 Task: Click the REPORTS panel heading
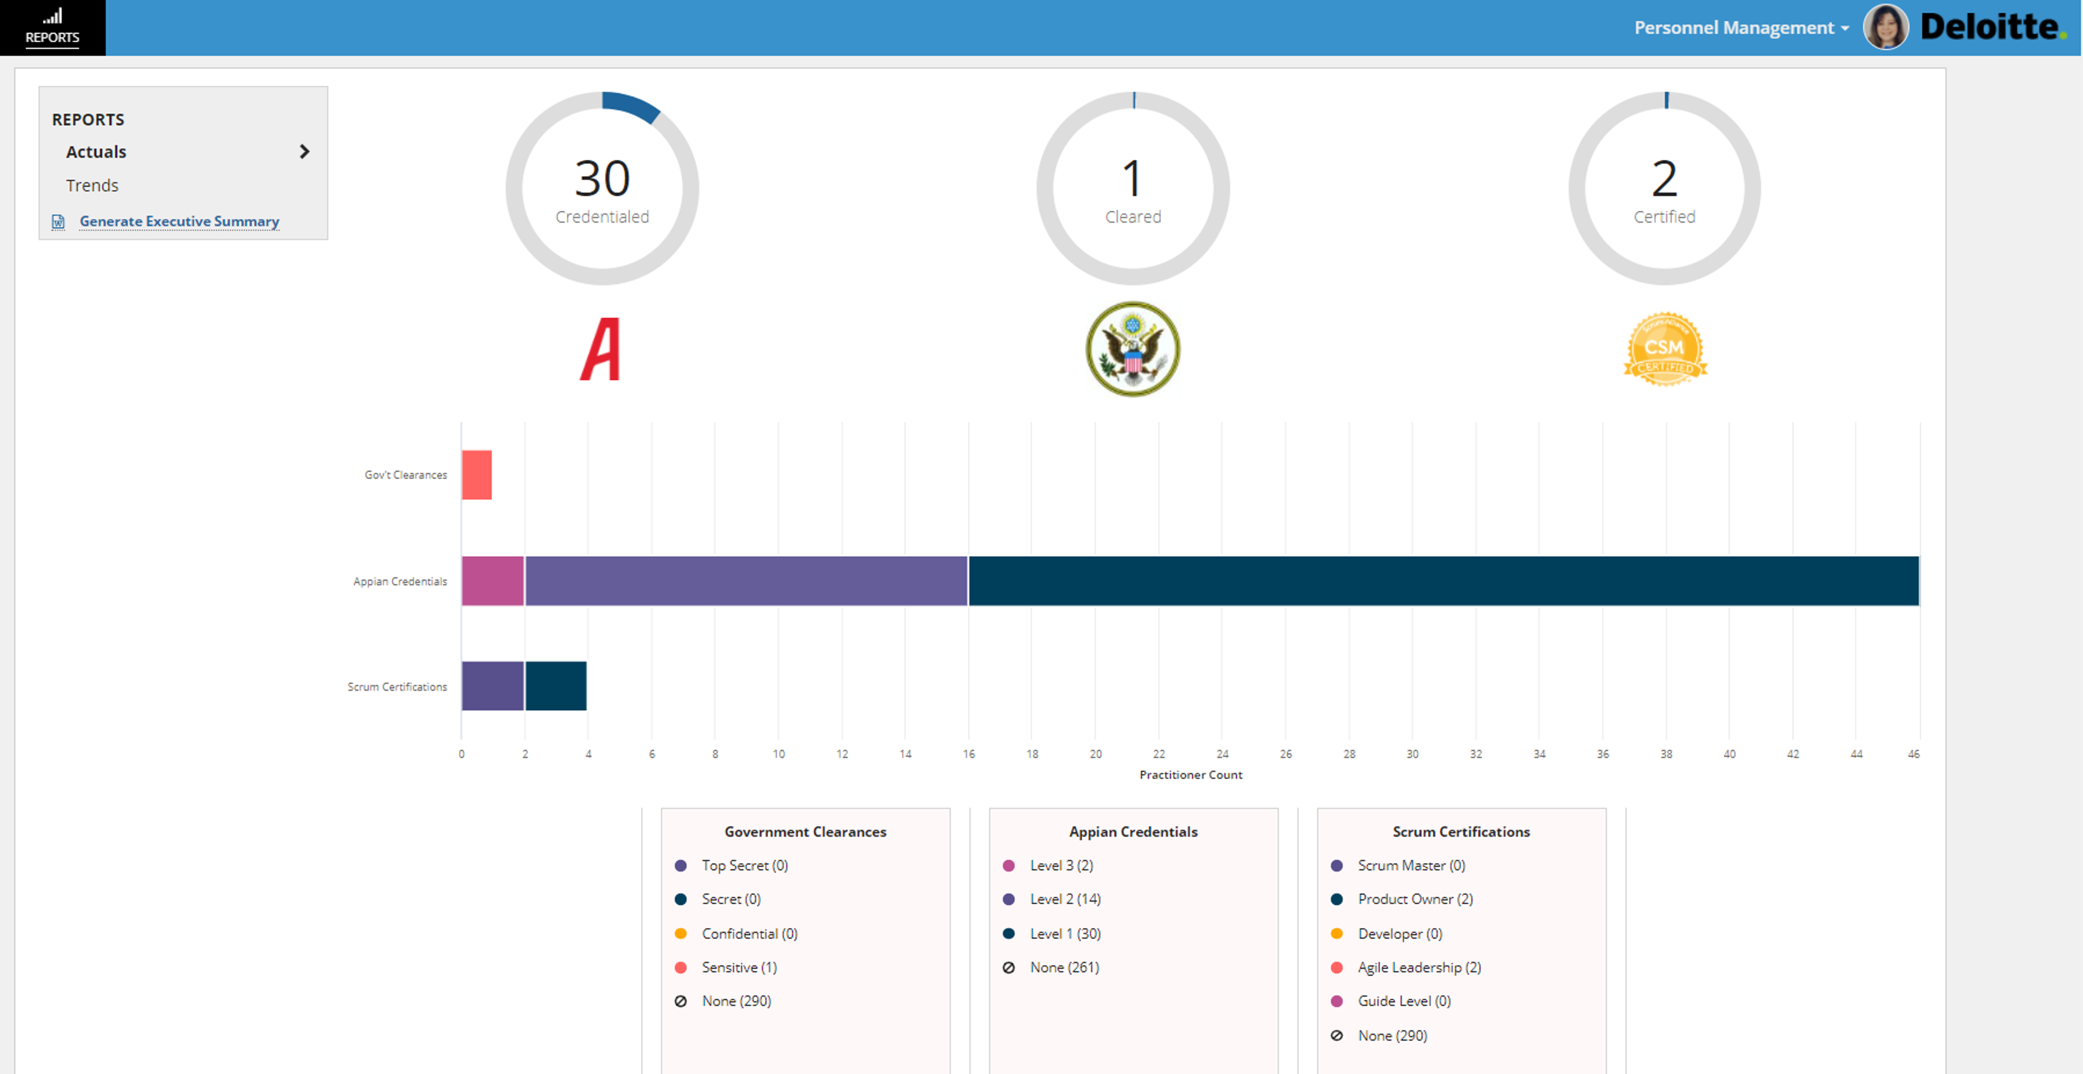(88, 120)
